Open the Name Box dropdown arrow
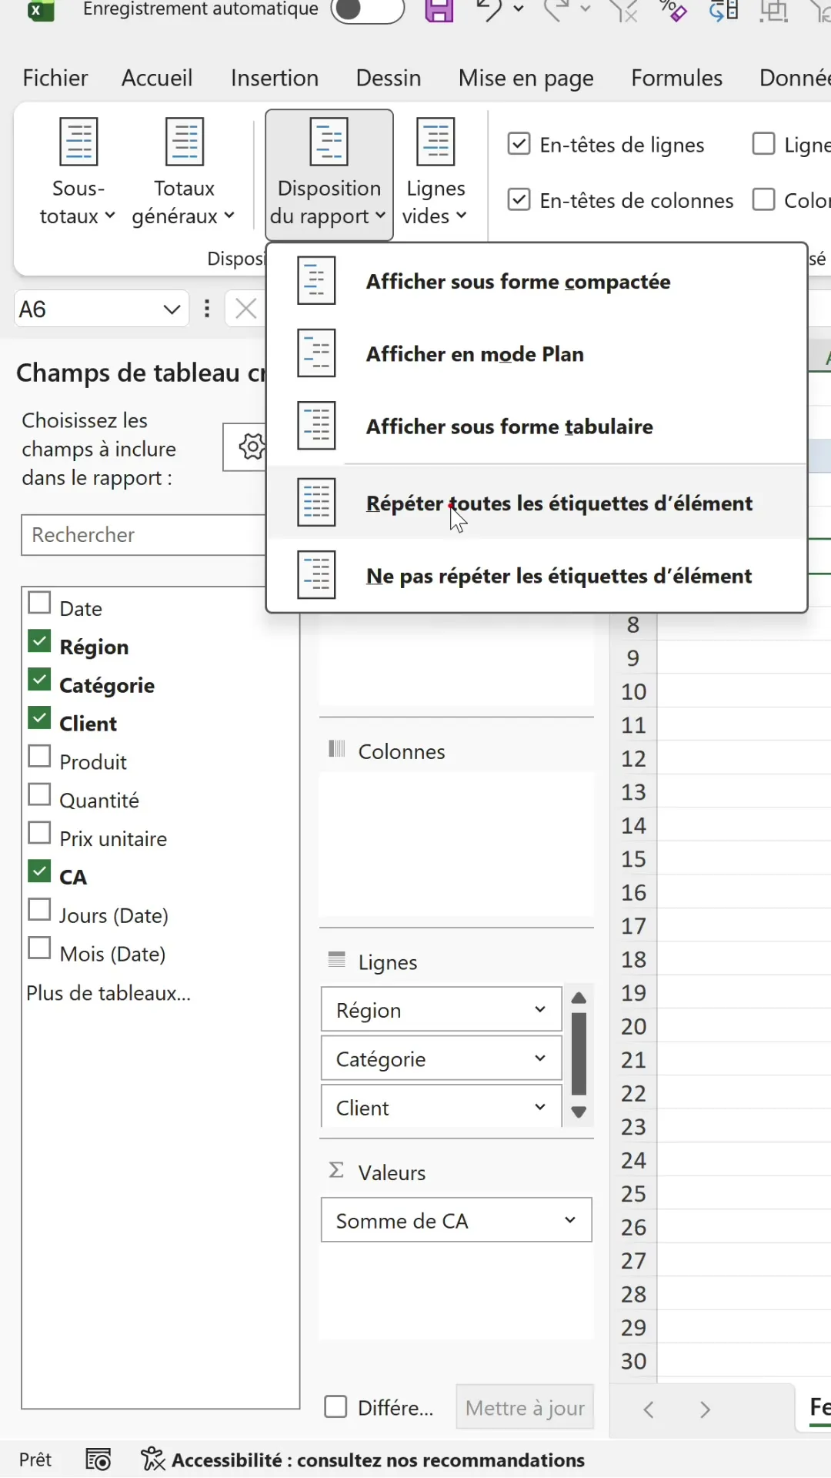The image size is (831, 1478). [x=172, y=309]
